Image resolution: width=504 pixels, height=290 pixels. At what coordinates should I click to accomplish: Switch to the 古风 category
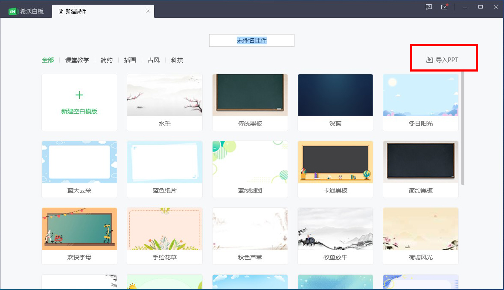tap(153, 60)
